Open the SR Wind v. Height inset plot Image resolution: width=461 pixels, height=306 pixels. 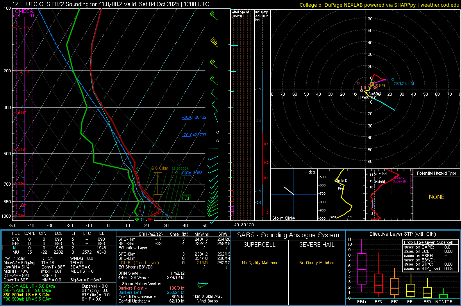[389, 195]
